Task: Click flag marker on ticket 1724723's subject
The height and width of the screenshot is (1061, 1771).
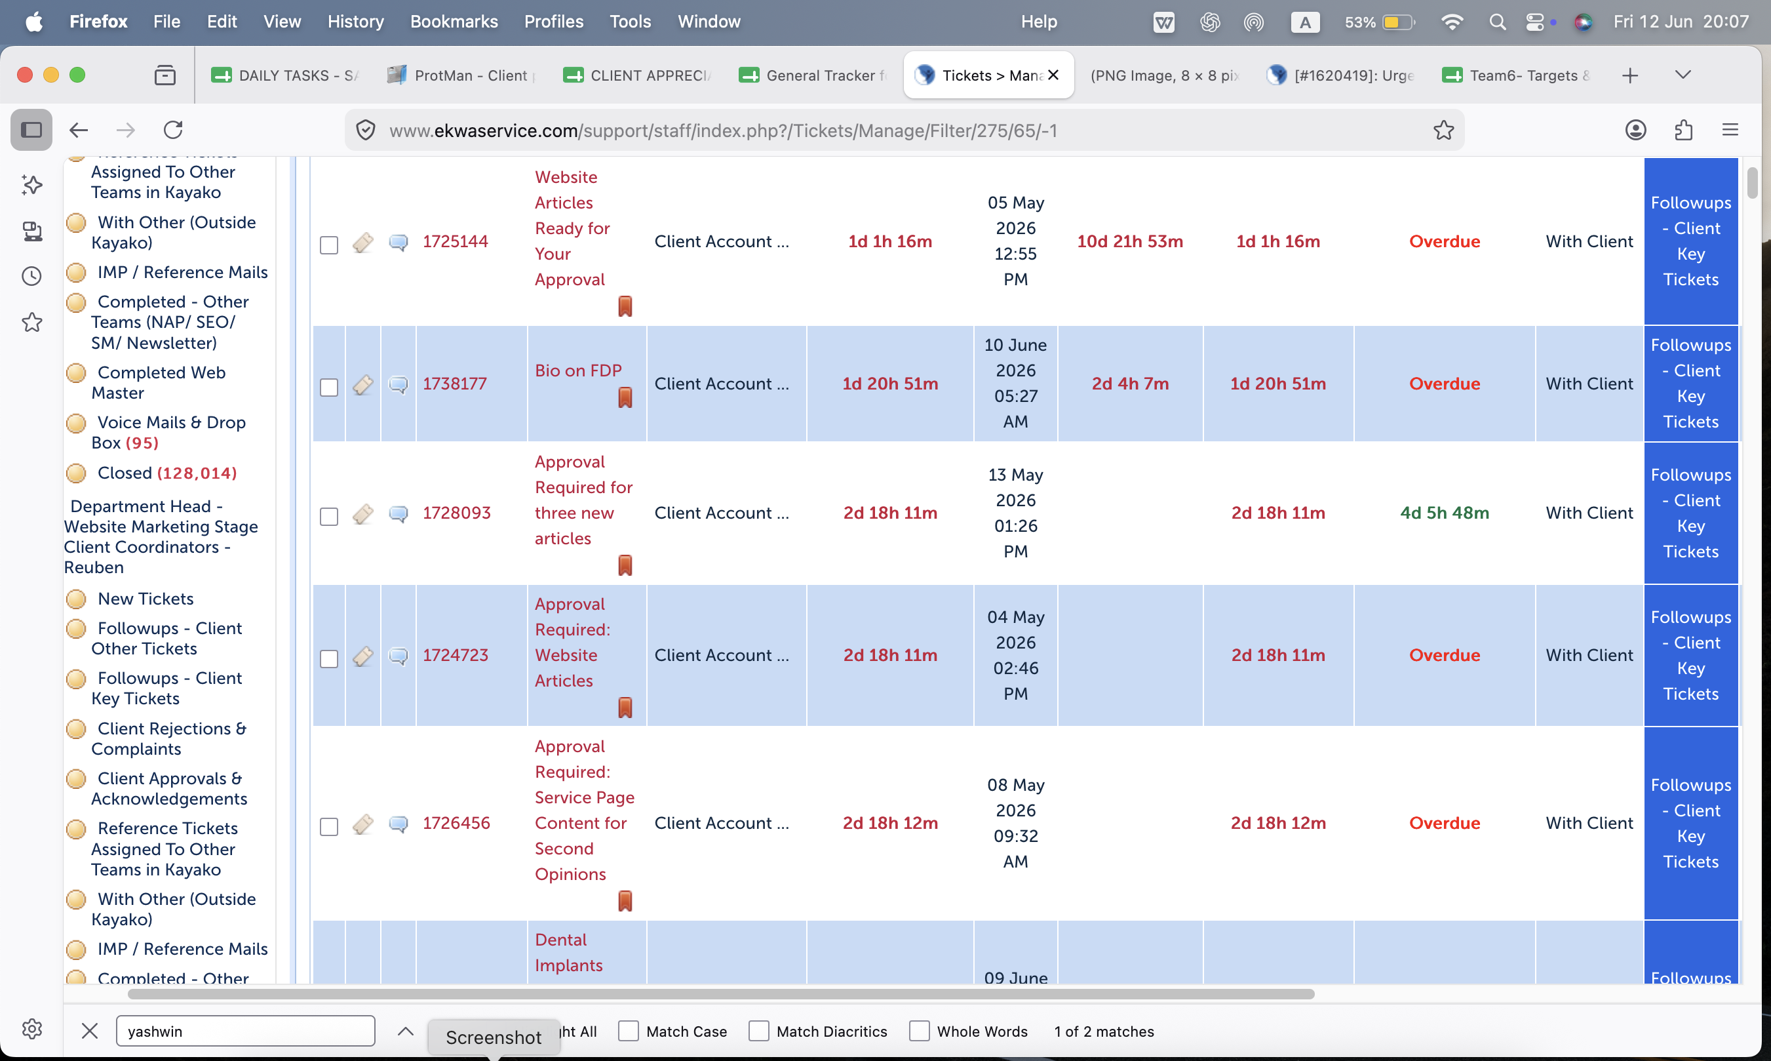Action: pyautogui.click(x=625, y=708)
